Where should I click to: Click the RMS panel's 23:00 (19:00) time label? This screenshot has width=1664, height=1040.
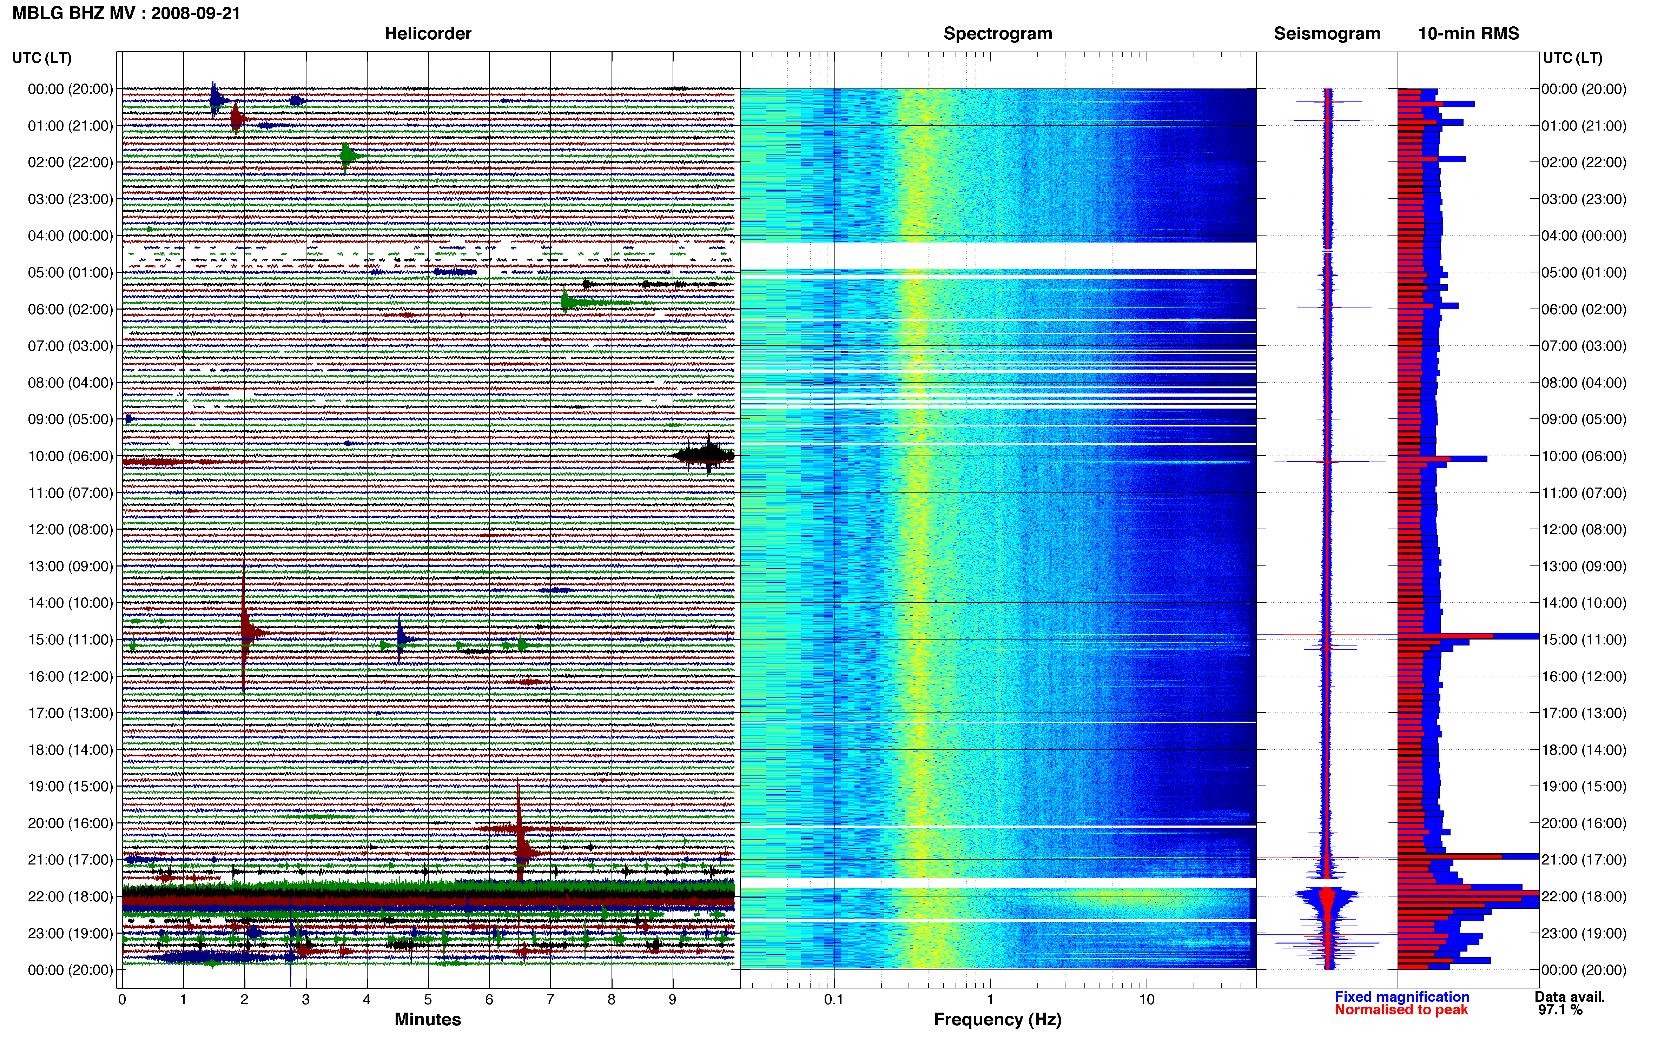(1584, 933)
